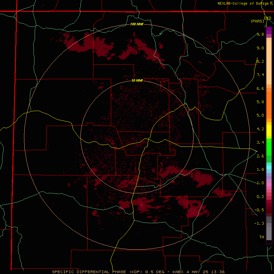Click the purple band at top of color bar
This screenshot has height=274, width=274.
click(x=269, y=30)
